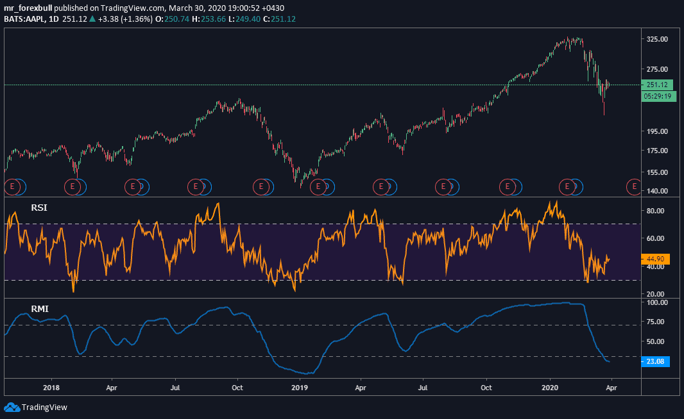Click the leftmost blue dividend circle marker

point(19,186)
